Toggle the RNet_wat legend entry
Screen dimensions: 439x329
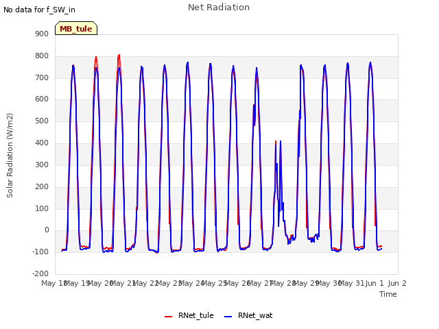click(248, 315)
